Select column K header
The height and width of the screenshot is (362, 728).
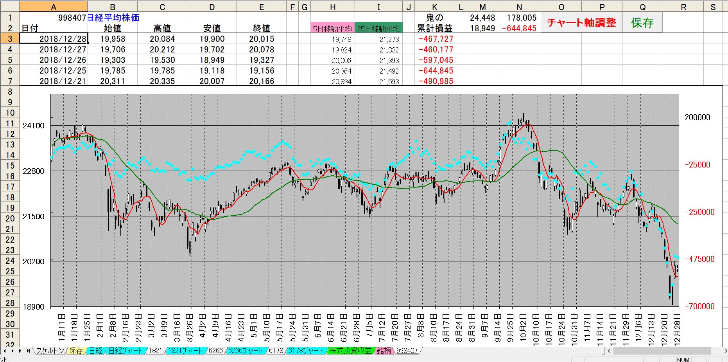434,7
